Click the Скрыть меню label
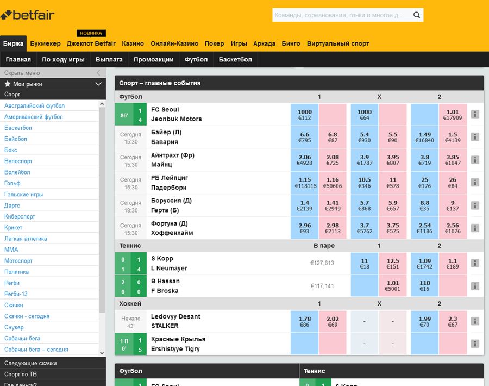489x386 pixels. 22,73
